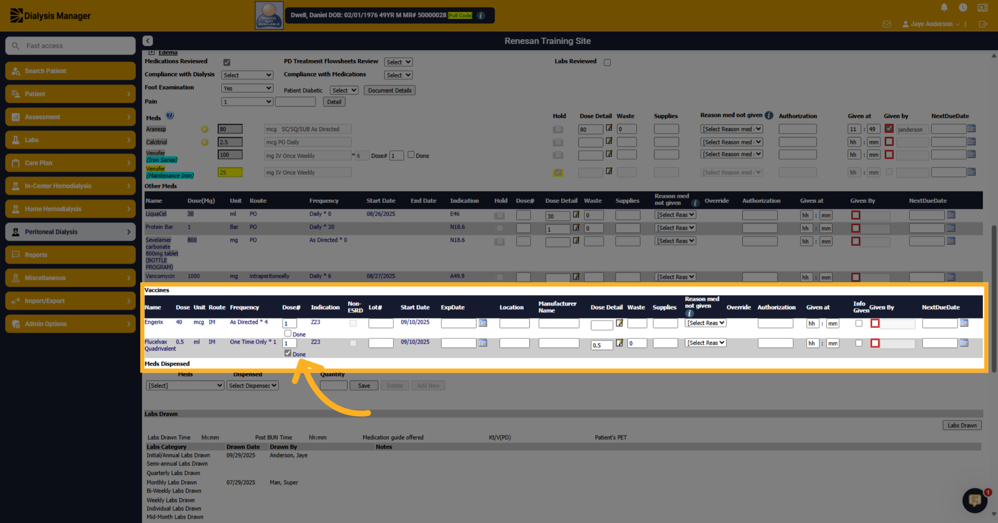Click the patient photo thumbnail
998x523 pixels.
point(269,15)
